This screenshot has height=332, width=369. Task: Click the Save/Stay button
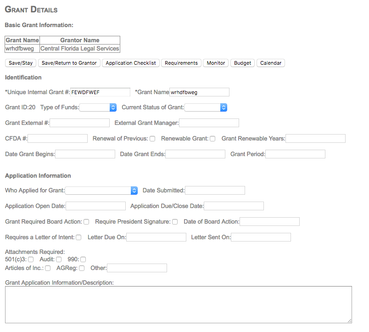pyautogui.click(x=21, y=63)
